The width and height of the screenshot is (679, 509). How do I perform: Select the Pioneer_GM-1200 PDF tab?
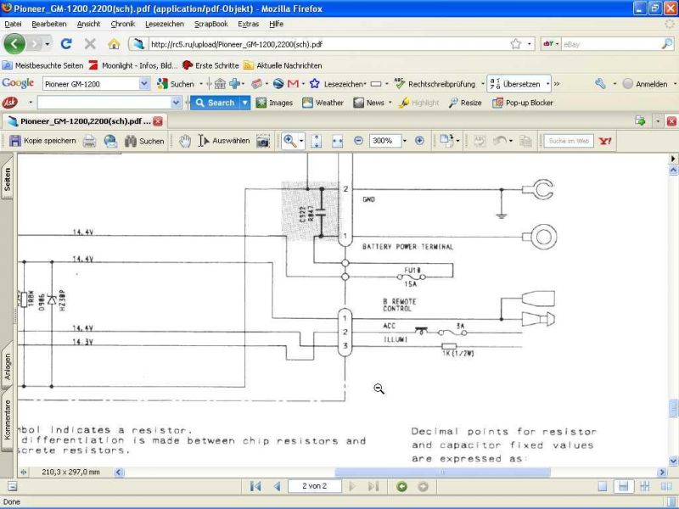click(84, 121)
